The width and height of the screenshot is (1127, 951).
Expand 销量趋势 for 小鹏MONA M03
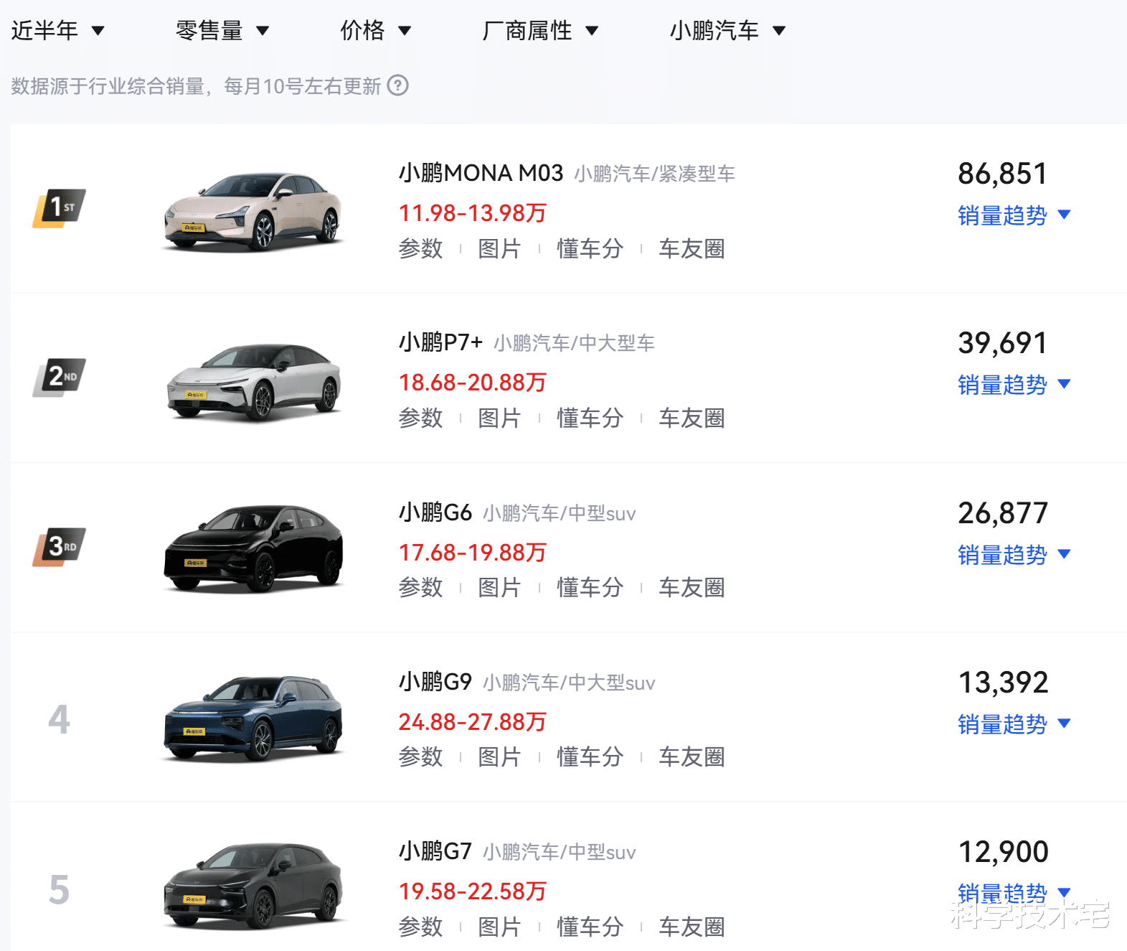[1013, 215]
